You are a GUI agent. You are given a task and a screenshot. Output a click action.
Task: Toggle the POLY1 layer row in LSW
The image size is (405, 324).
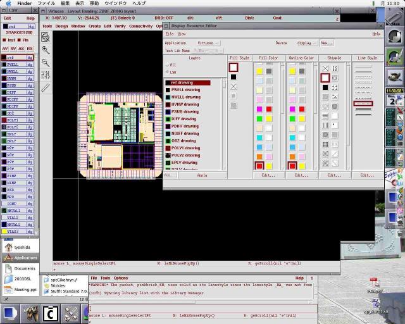coord(18,120)
